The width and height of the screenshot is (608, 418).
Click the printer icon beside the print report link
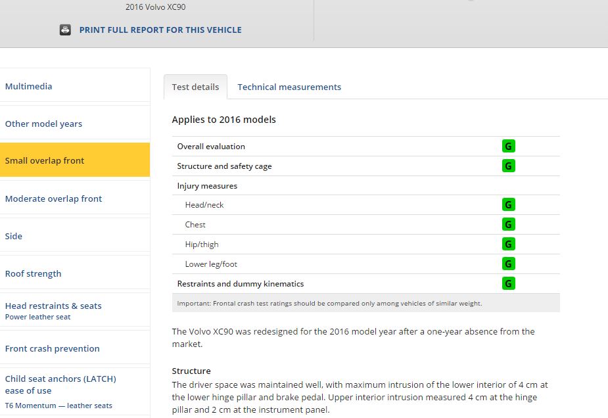coord(65,30)
